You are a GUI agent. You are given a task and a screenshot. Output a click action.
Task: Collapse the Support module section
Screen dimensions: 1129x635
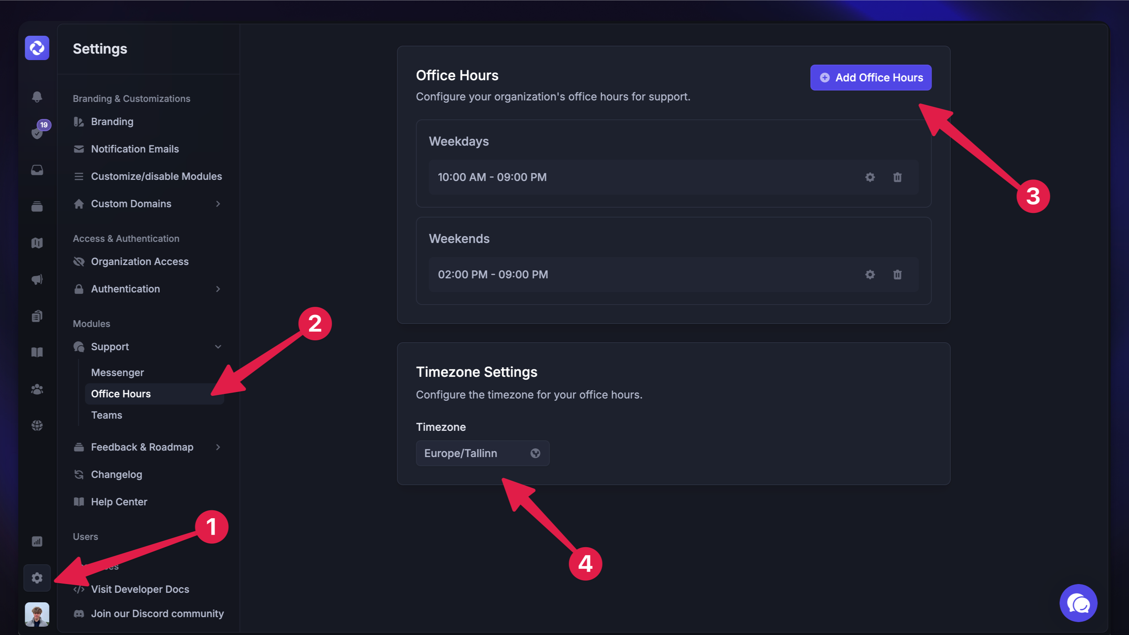(218, 347)
